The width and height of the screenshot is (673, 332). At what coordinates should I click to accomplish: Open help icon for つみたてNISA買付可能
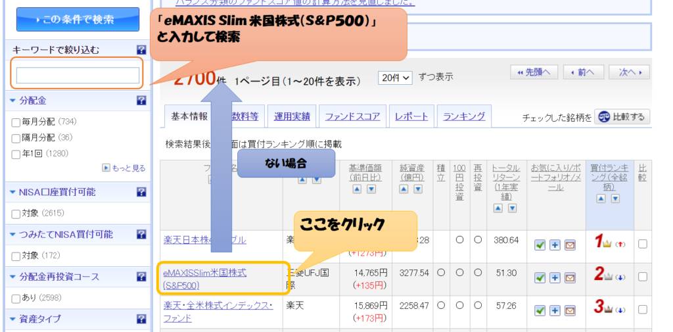click(141, 234)
